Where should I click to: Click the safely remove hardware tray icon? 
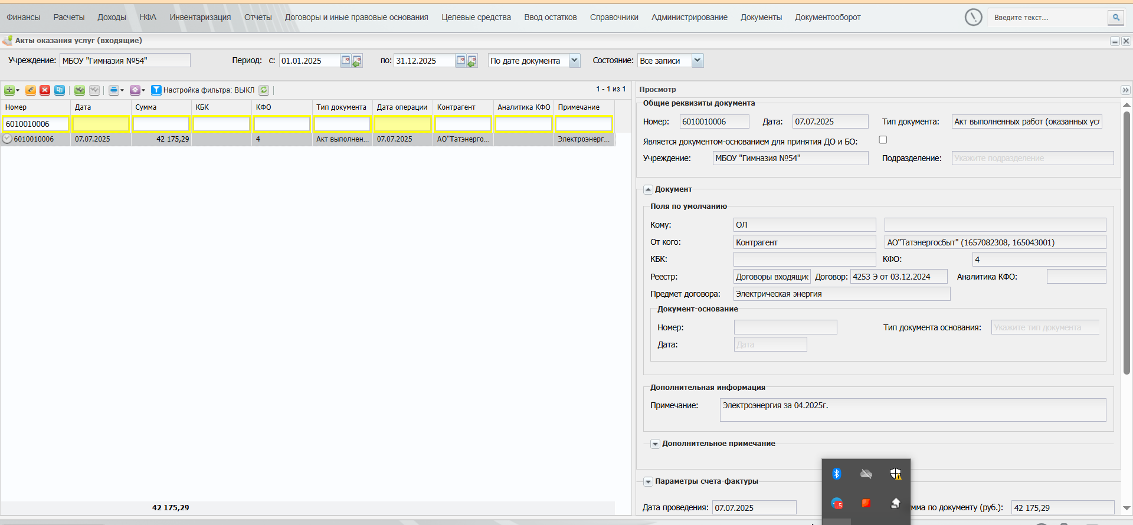[896, 503]
